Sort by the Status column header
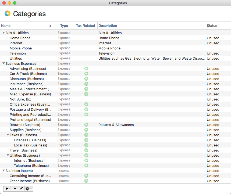The image size is (231, 194). coord(212,26)
